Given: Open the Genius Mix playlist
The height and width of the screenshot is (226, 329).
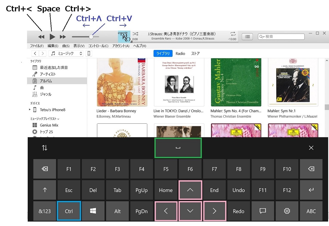Looking at the screenshot, I should pyautogui.click(x=49, y=125).
